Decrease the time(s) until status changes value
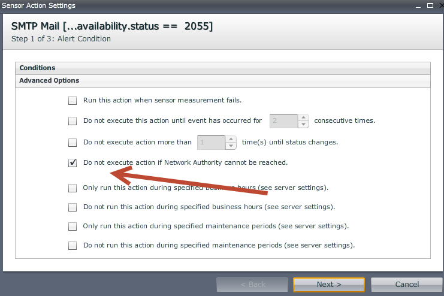This screenshot has width=444, height=296. (231, 146)
